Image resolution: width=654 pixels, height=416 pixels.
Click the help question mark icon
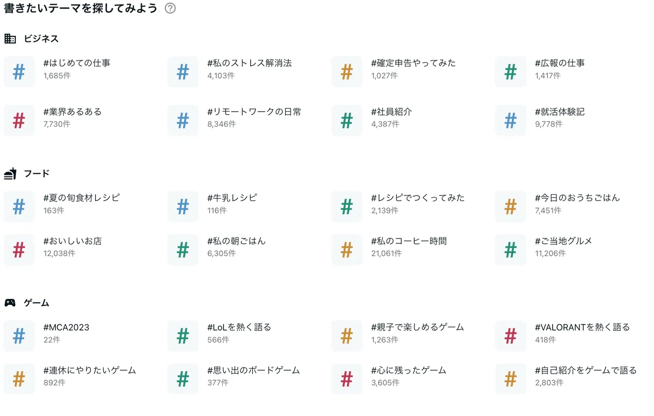coord(170,8)
